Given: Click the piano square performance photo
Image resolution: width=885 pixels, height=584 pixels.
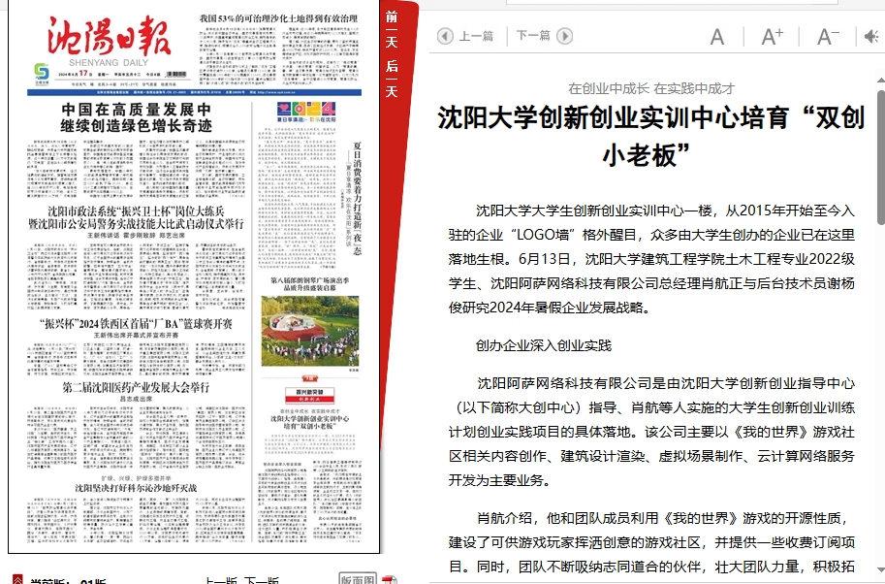Looking at the screenshot, I should [x=310, y=331].
